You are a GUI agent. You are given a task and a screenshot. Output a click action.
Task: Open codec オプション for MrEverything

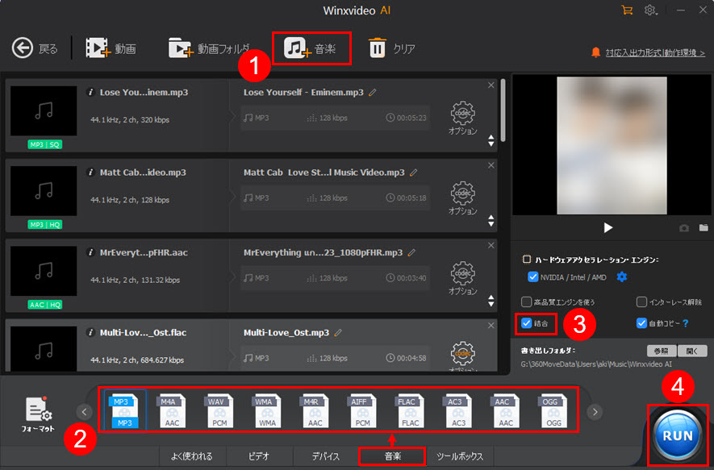click(x=462, y=278)
